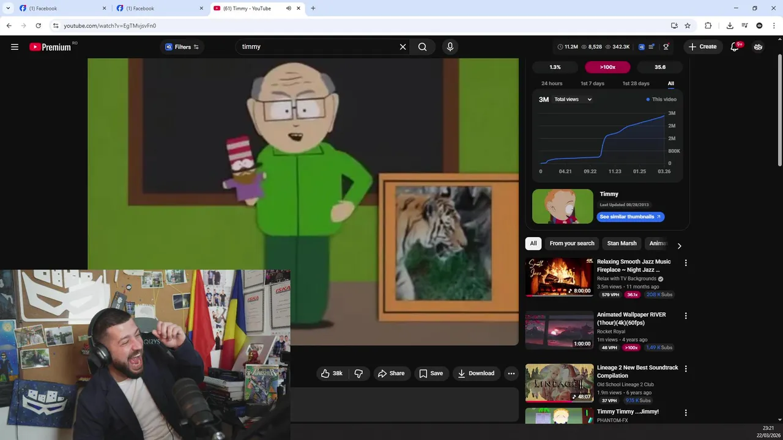Screen dimensions: 783x440
Task: Open 'Lineage 2 New Best Soundtrack Compilation' title
Action: pyautogui.click(x=637, y=372)
